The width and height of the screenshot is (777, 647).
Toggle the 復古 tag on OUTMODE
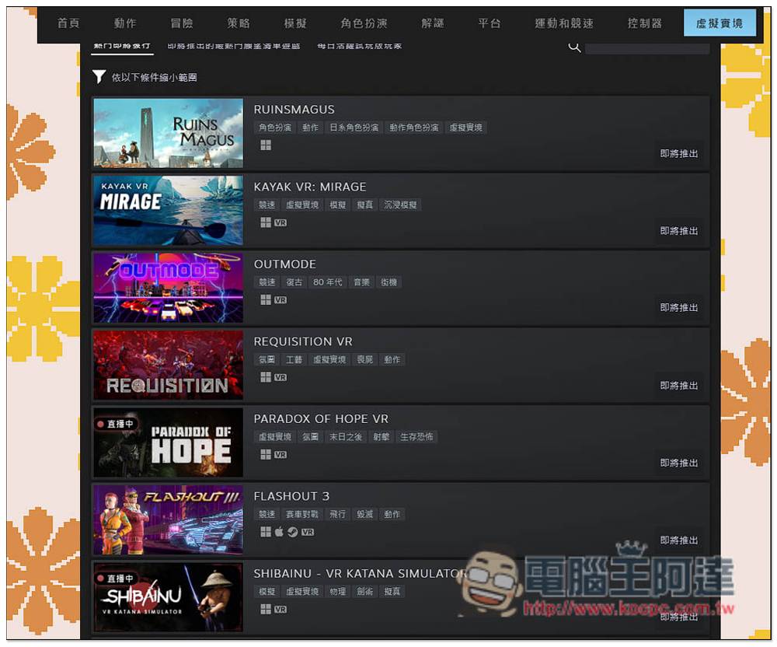click(x=294, y=282)
